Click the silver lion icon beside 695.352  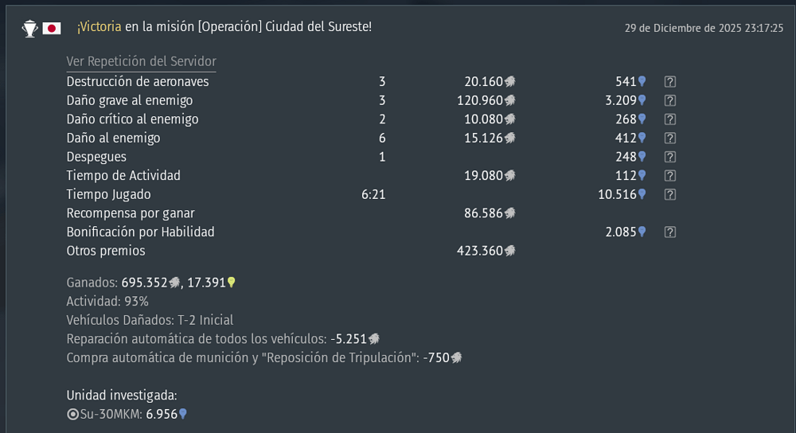[x=174, y=283]
